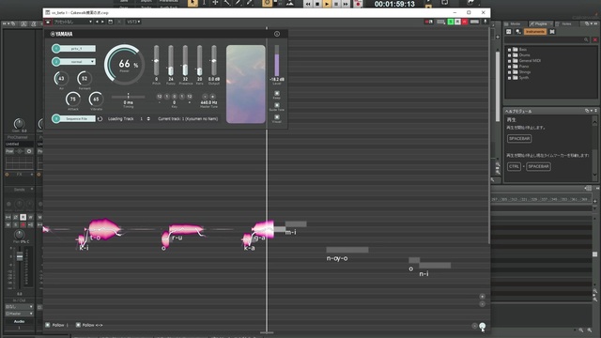Enable the Follow checkbox
601x338 pixels.
[48, 325]
